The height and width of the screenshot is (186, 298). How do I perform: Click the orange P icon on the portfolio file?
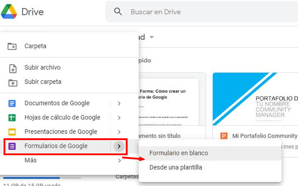click(224, 136)
